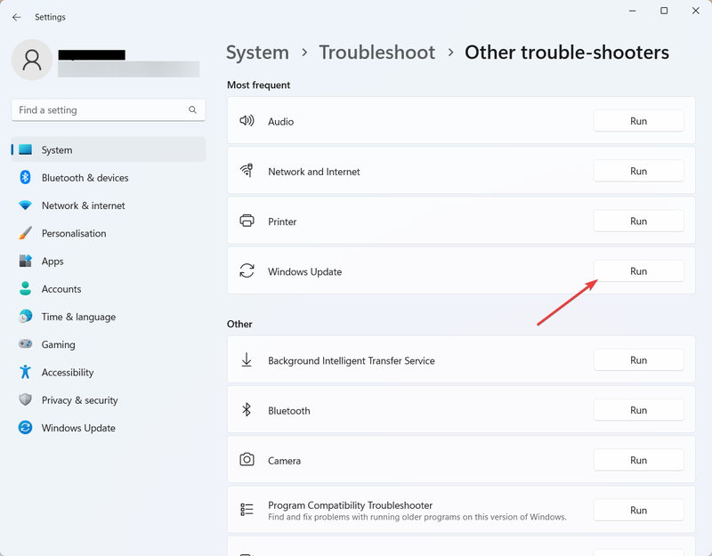Click the System monitor icon in sidebar
The height and width of the screenshot is (556, 712).
(26, 149)
